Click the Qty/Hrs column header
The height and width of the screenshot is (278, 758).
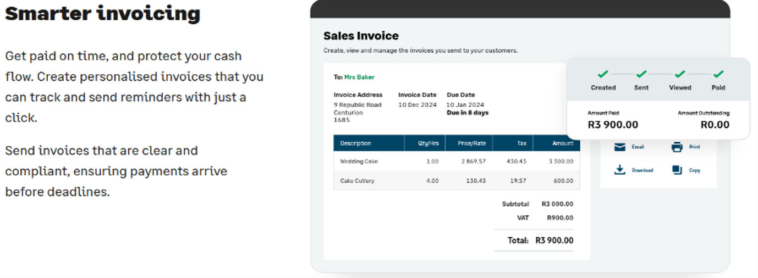425,143
